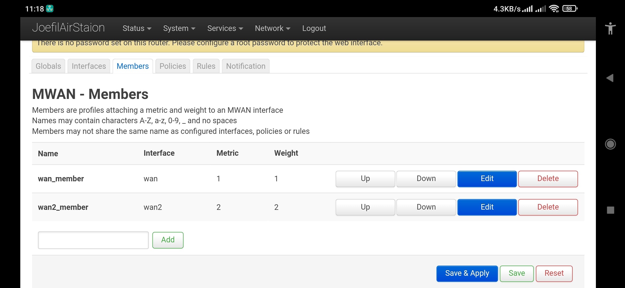Expand the Services dropdown
The width and height of the screenshot is (625, 288).
pos(225,28)
